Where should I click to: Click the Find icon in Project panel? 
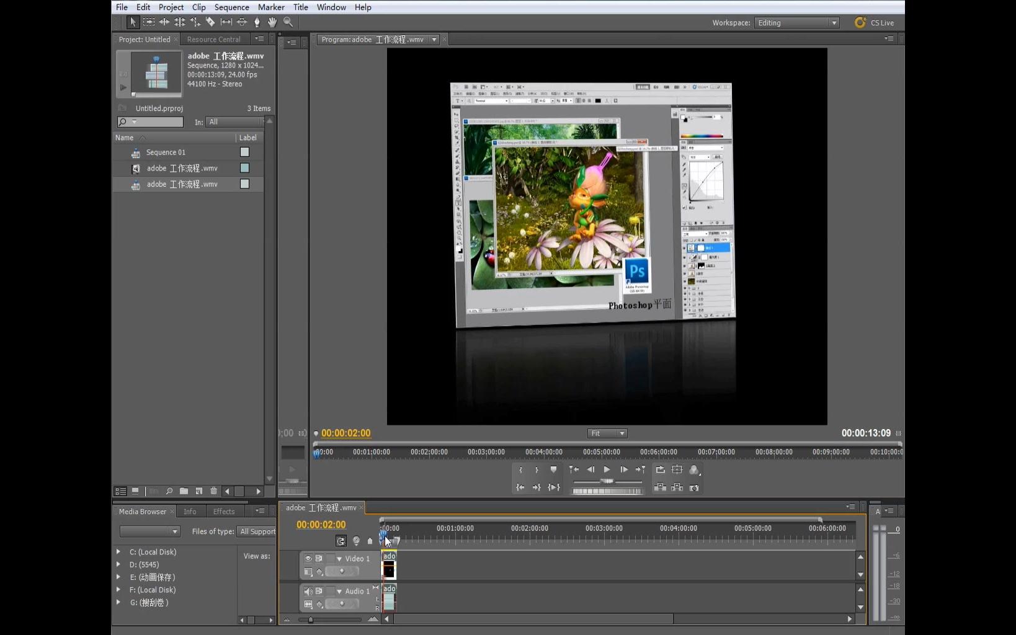tap(169, 491)
